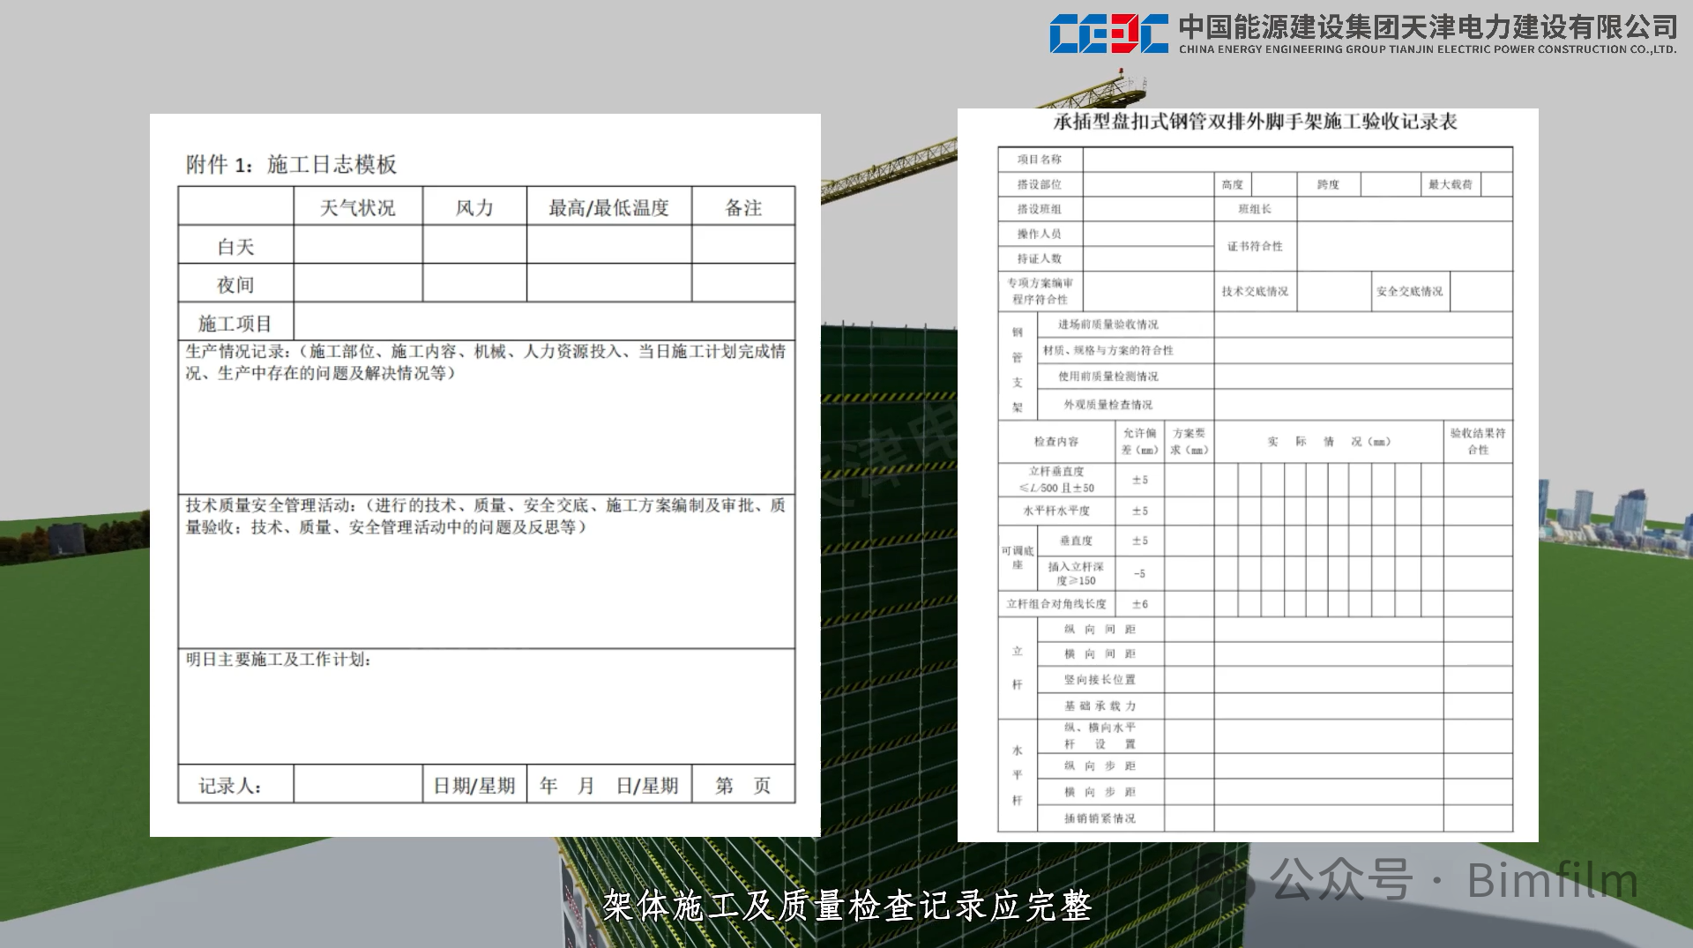Click the CEEC company logo
This screenshot has width=1693, height=948.
(x=1108, y=34)
